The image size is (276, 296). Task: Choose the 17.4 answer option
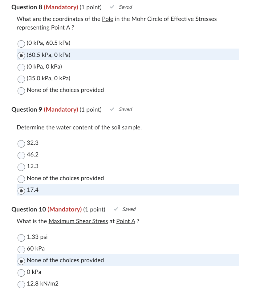click(x=21, y=191)
